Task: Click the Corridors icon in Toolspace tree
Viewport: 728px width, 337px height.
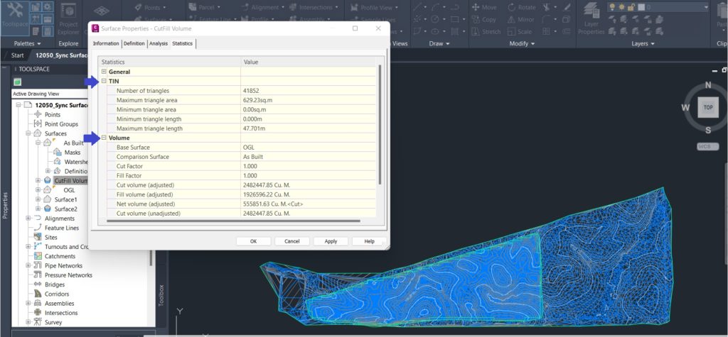Action: click(38, 294)
